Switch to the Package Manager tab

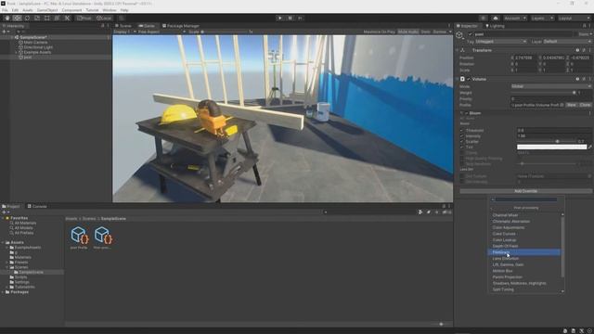point(181,26)
